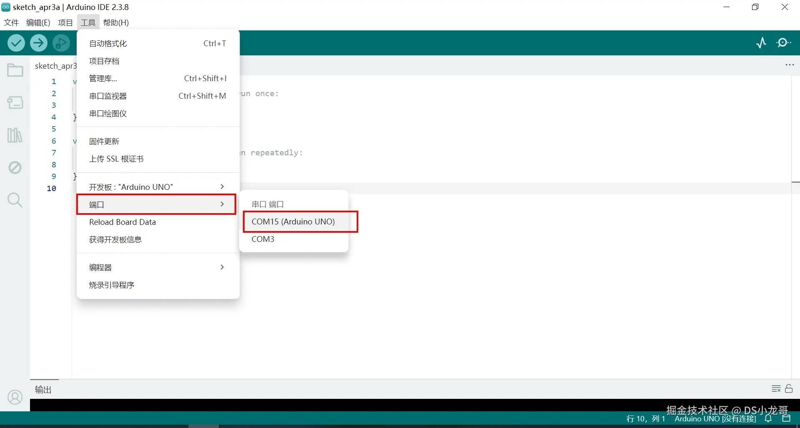Screen dimensions: 800x428
Task: Start debugging with the debug icon
Action: click(x=61, y=43)
